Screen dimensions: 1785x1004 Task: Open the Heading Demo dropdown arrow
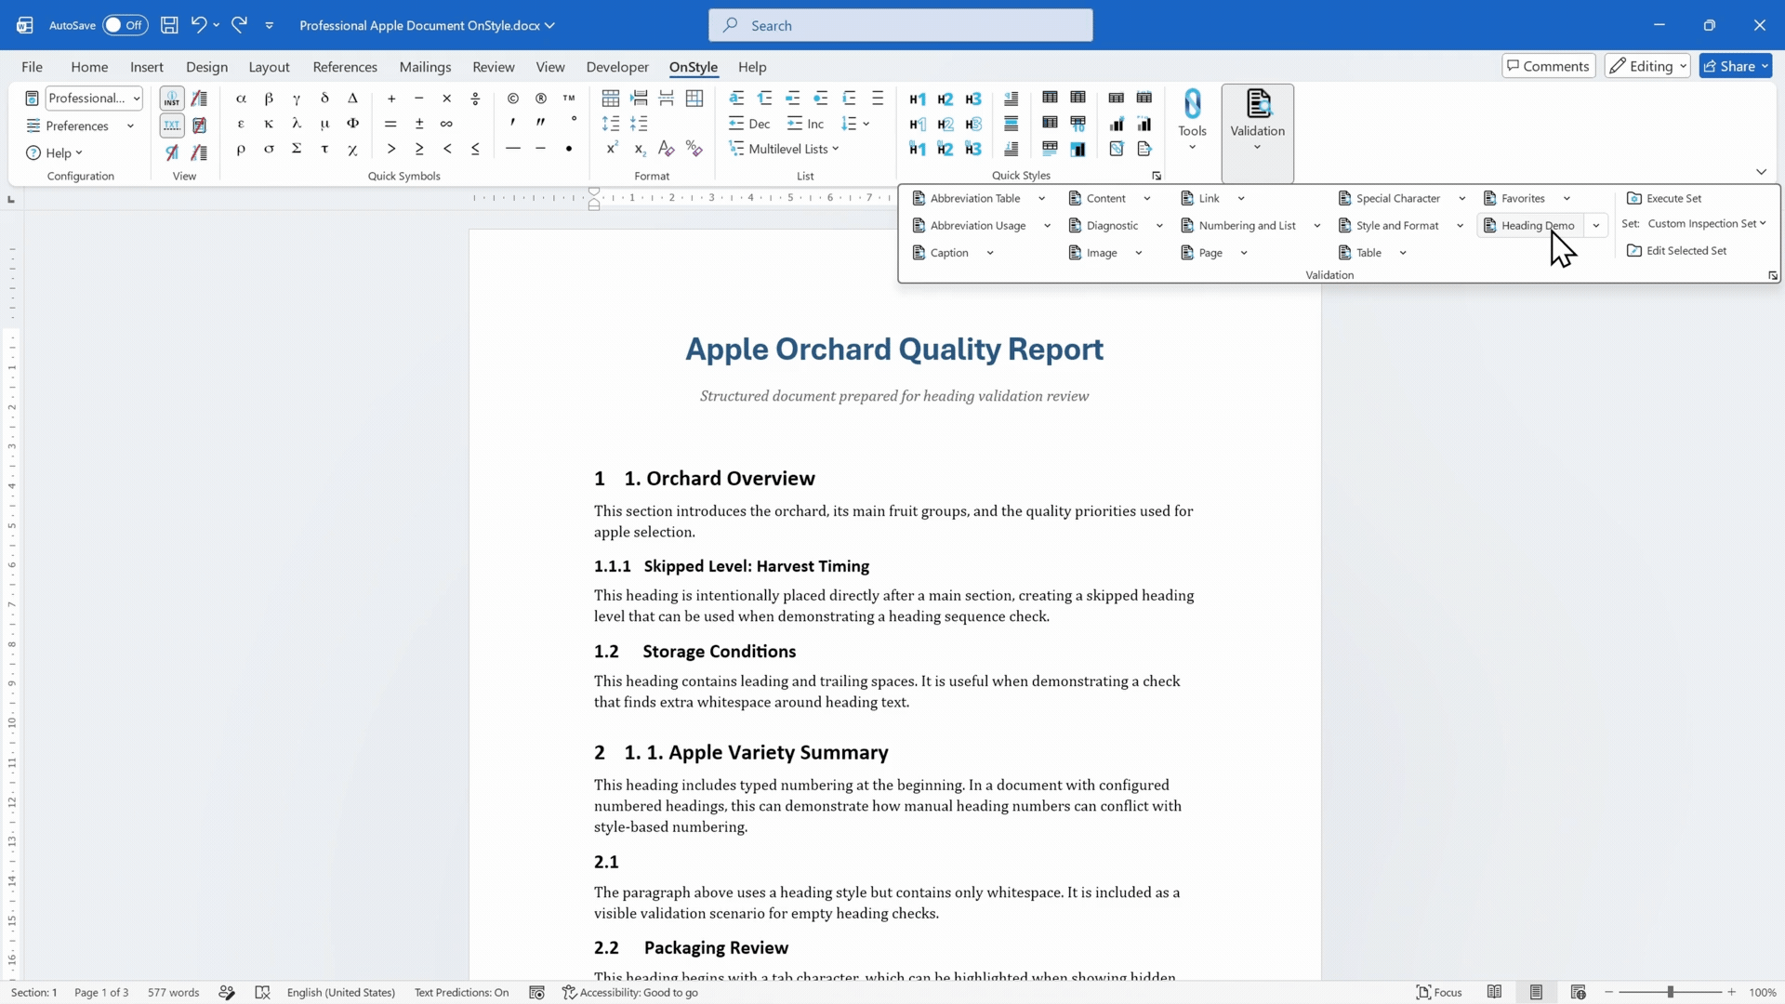[x=1596, y=225]
